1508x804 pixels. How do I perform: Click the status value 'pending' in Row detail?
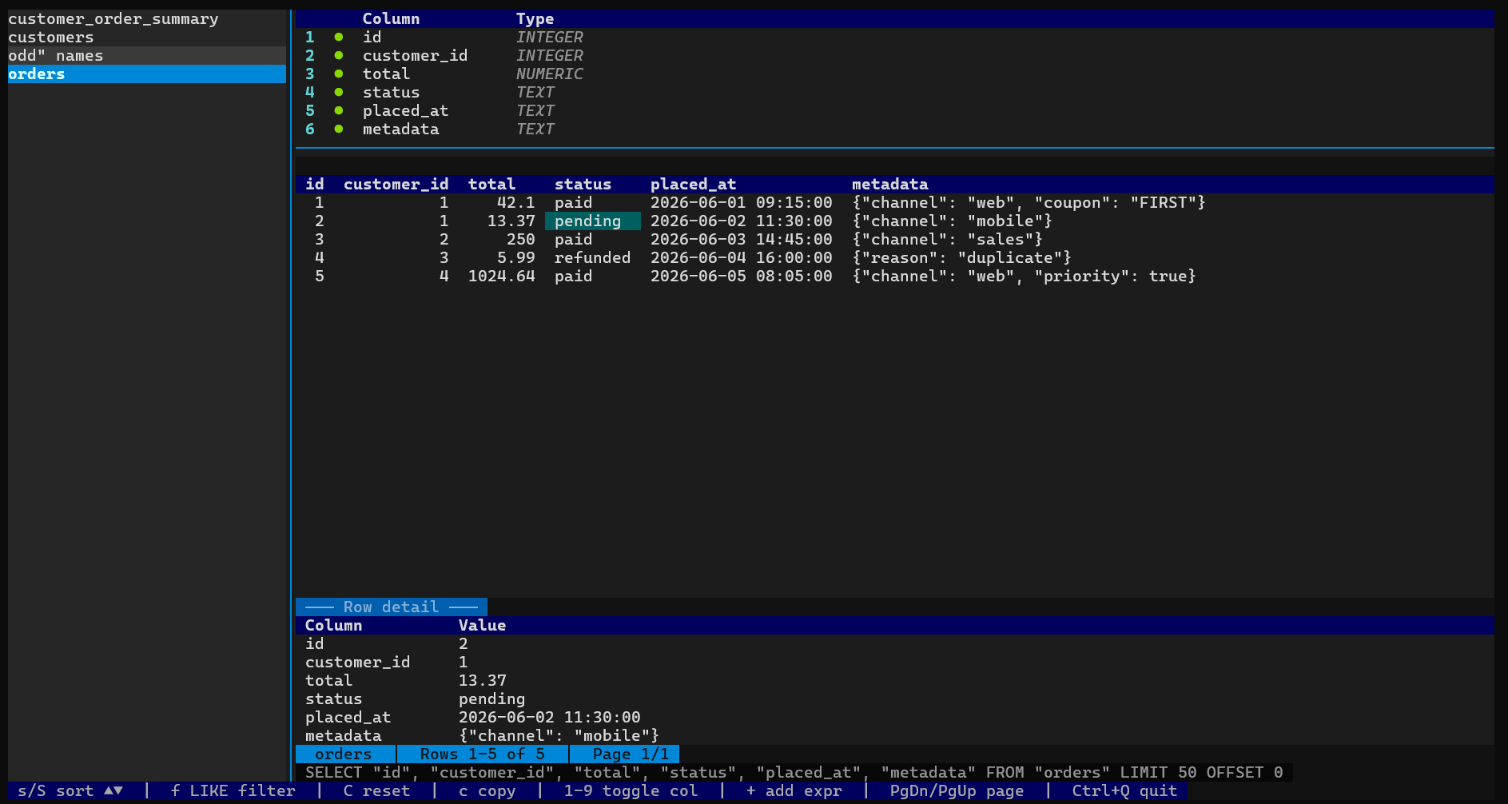point(492,699)
